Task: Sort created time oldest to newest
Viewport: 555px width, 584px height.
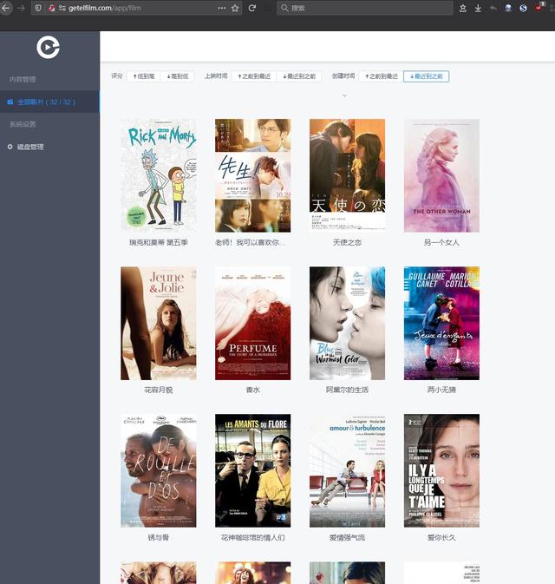Action: click(382, 76)
